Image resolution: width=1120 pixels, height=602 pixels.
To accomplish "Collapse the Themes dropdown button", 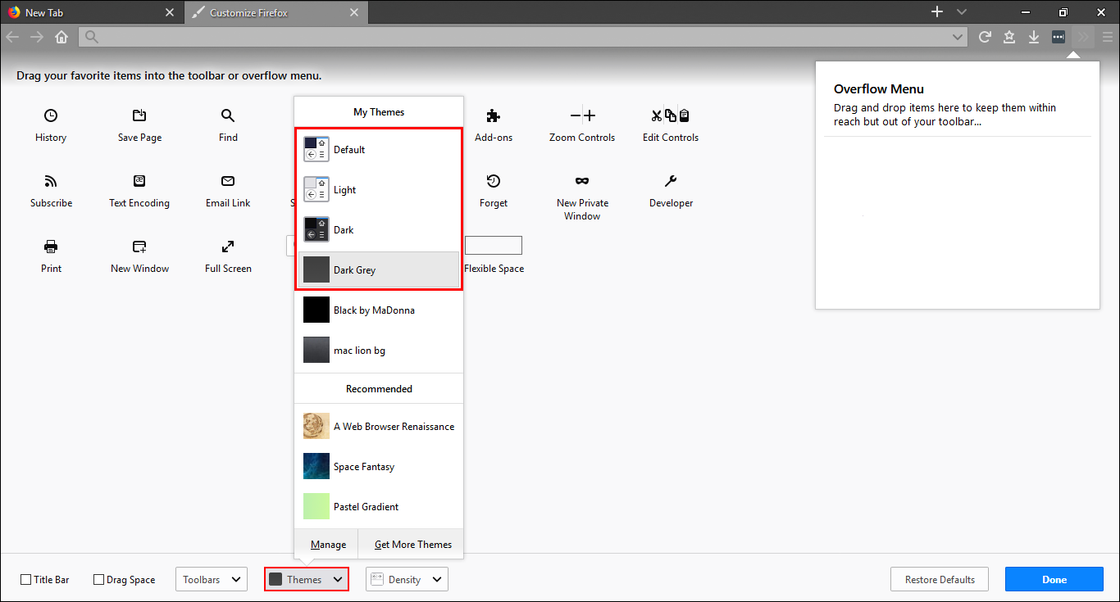I will (307, 579).
